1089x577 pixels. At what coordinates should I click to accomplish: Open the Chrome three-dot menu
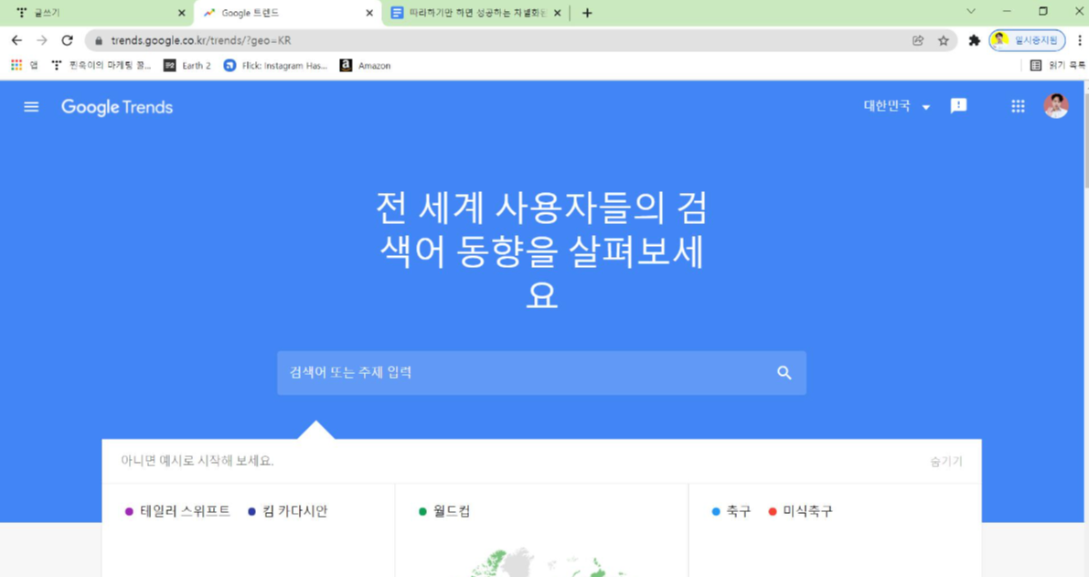1079,40
